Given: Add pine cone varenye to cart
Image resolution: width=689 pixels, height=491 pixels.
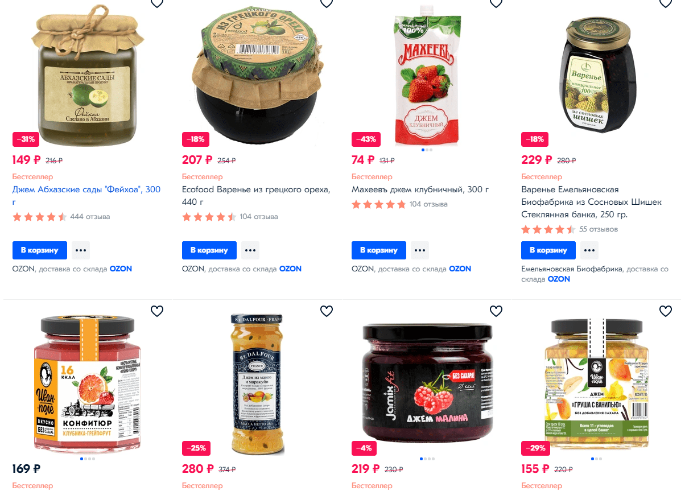Looking at the screenshot, I should pos(548,250).
